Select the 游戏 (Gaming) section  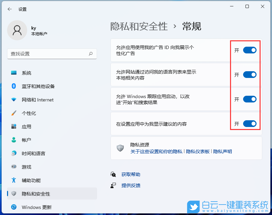pos(26,167)
